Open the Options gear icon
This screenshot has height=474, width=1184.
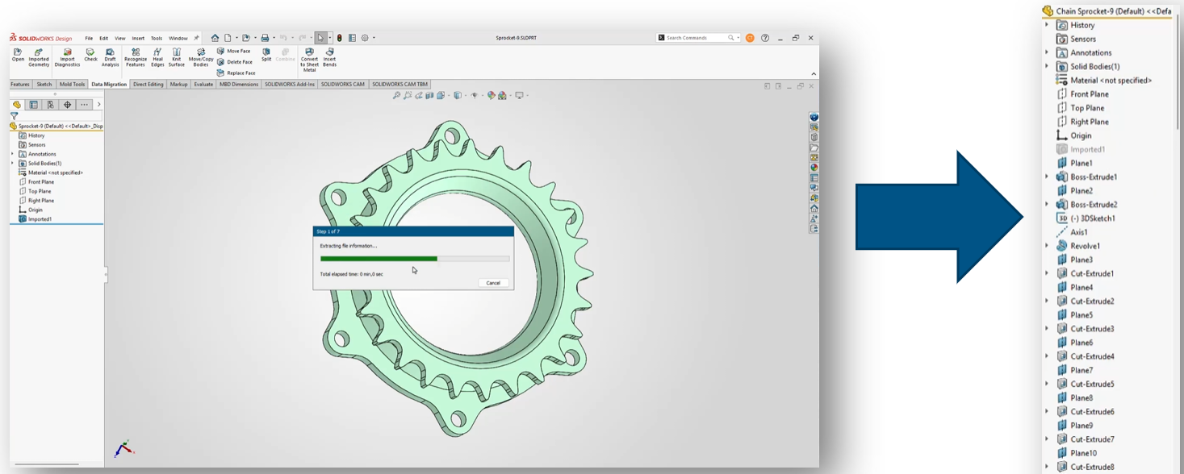365,38
